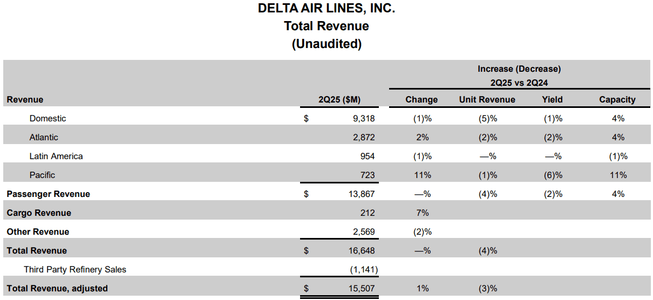Click the Change column header
The image size is (653, 300).
coord(421,99)
